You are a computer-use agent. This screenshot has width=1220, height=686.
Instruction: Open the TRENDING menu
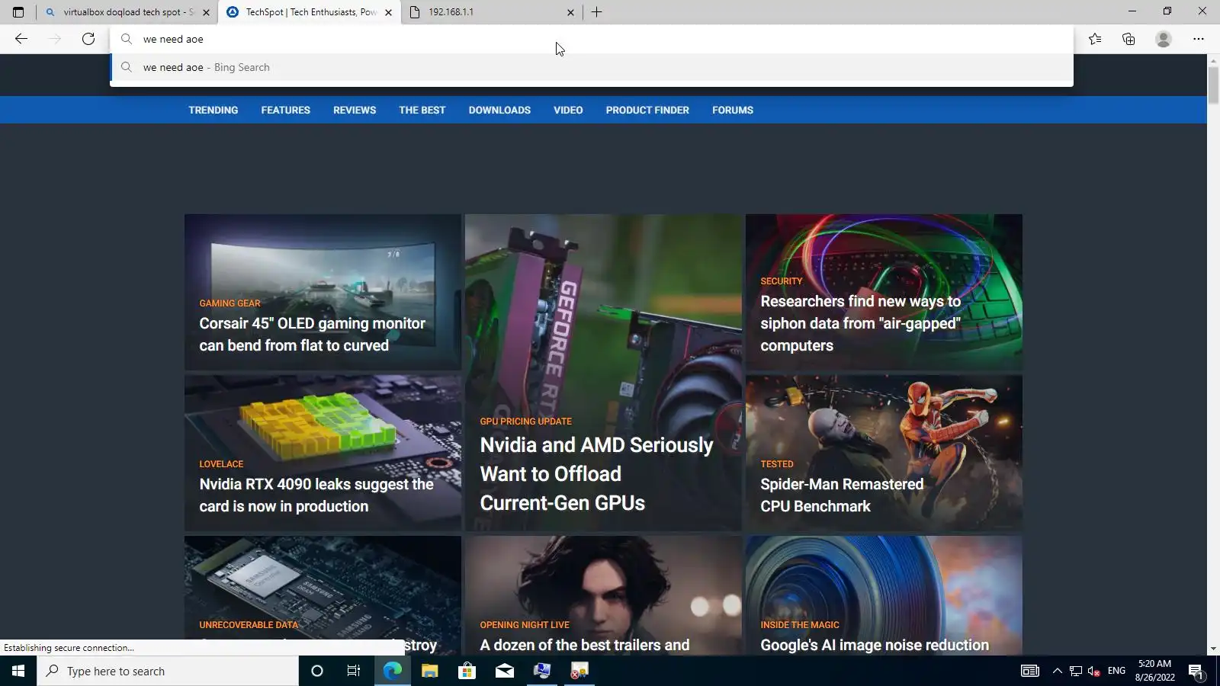point(213,110)
